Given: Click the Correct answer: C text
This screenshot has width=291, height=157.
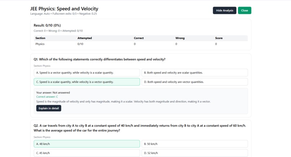Looking at the screenshot, I should pyautogui.click(x=47, y=97).
